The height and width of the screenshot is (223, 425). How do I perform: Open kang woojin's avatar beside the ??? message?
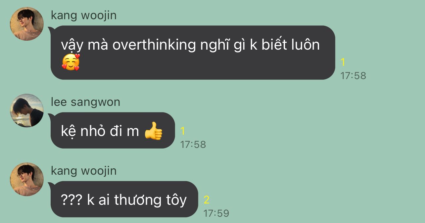27,179
